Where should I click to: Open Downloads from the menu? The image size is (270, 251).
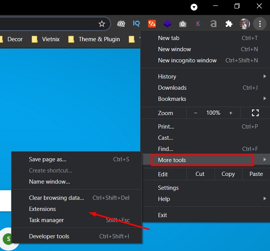tap(205, 88)
